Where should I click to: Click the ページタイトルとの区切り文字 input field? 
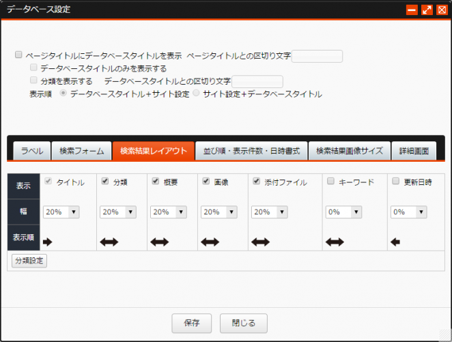[x=317, y=56]
